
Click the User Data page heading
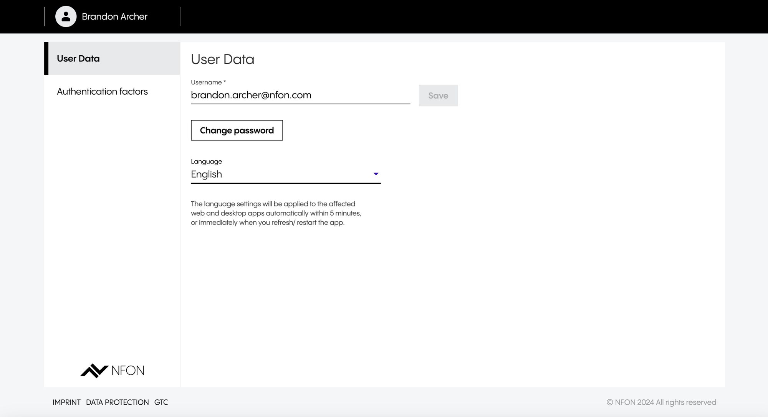pos(222,59)
